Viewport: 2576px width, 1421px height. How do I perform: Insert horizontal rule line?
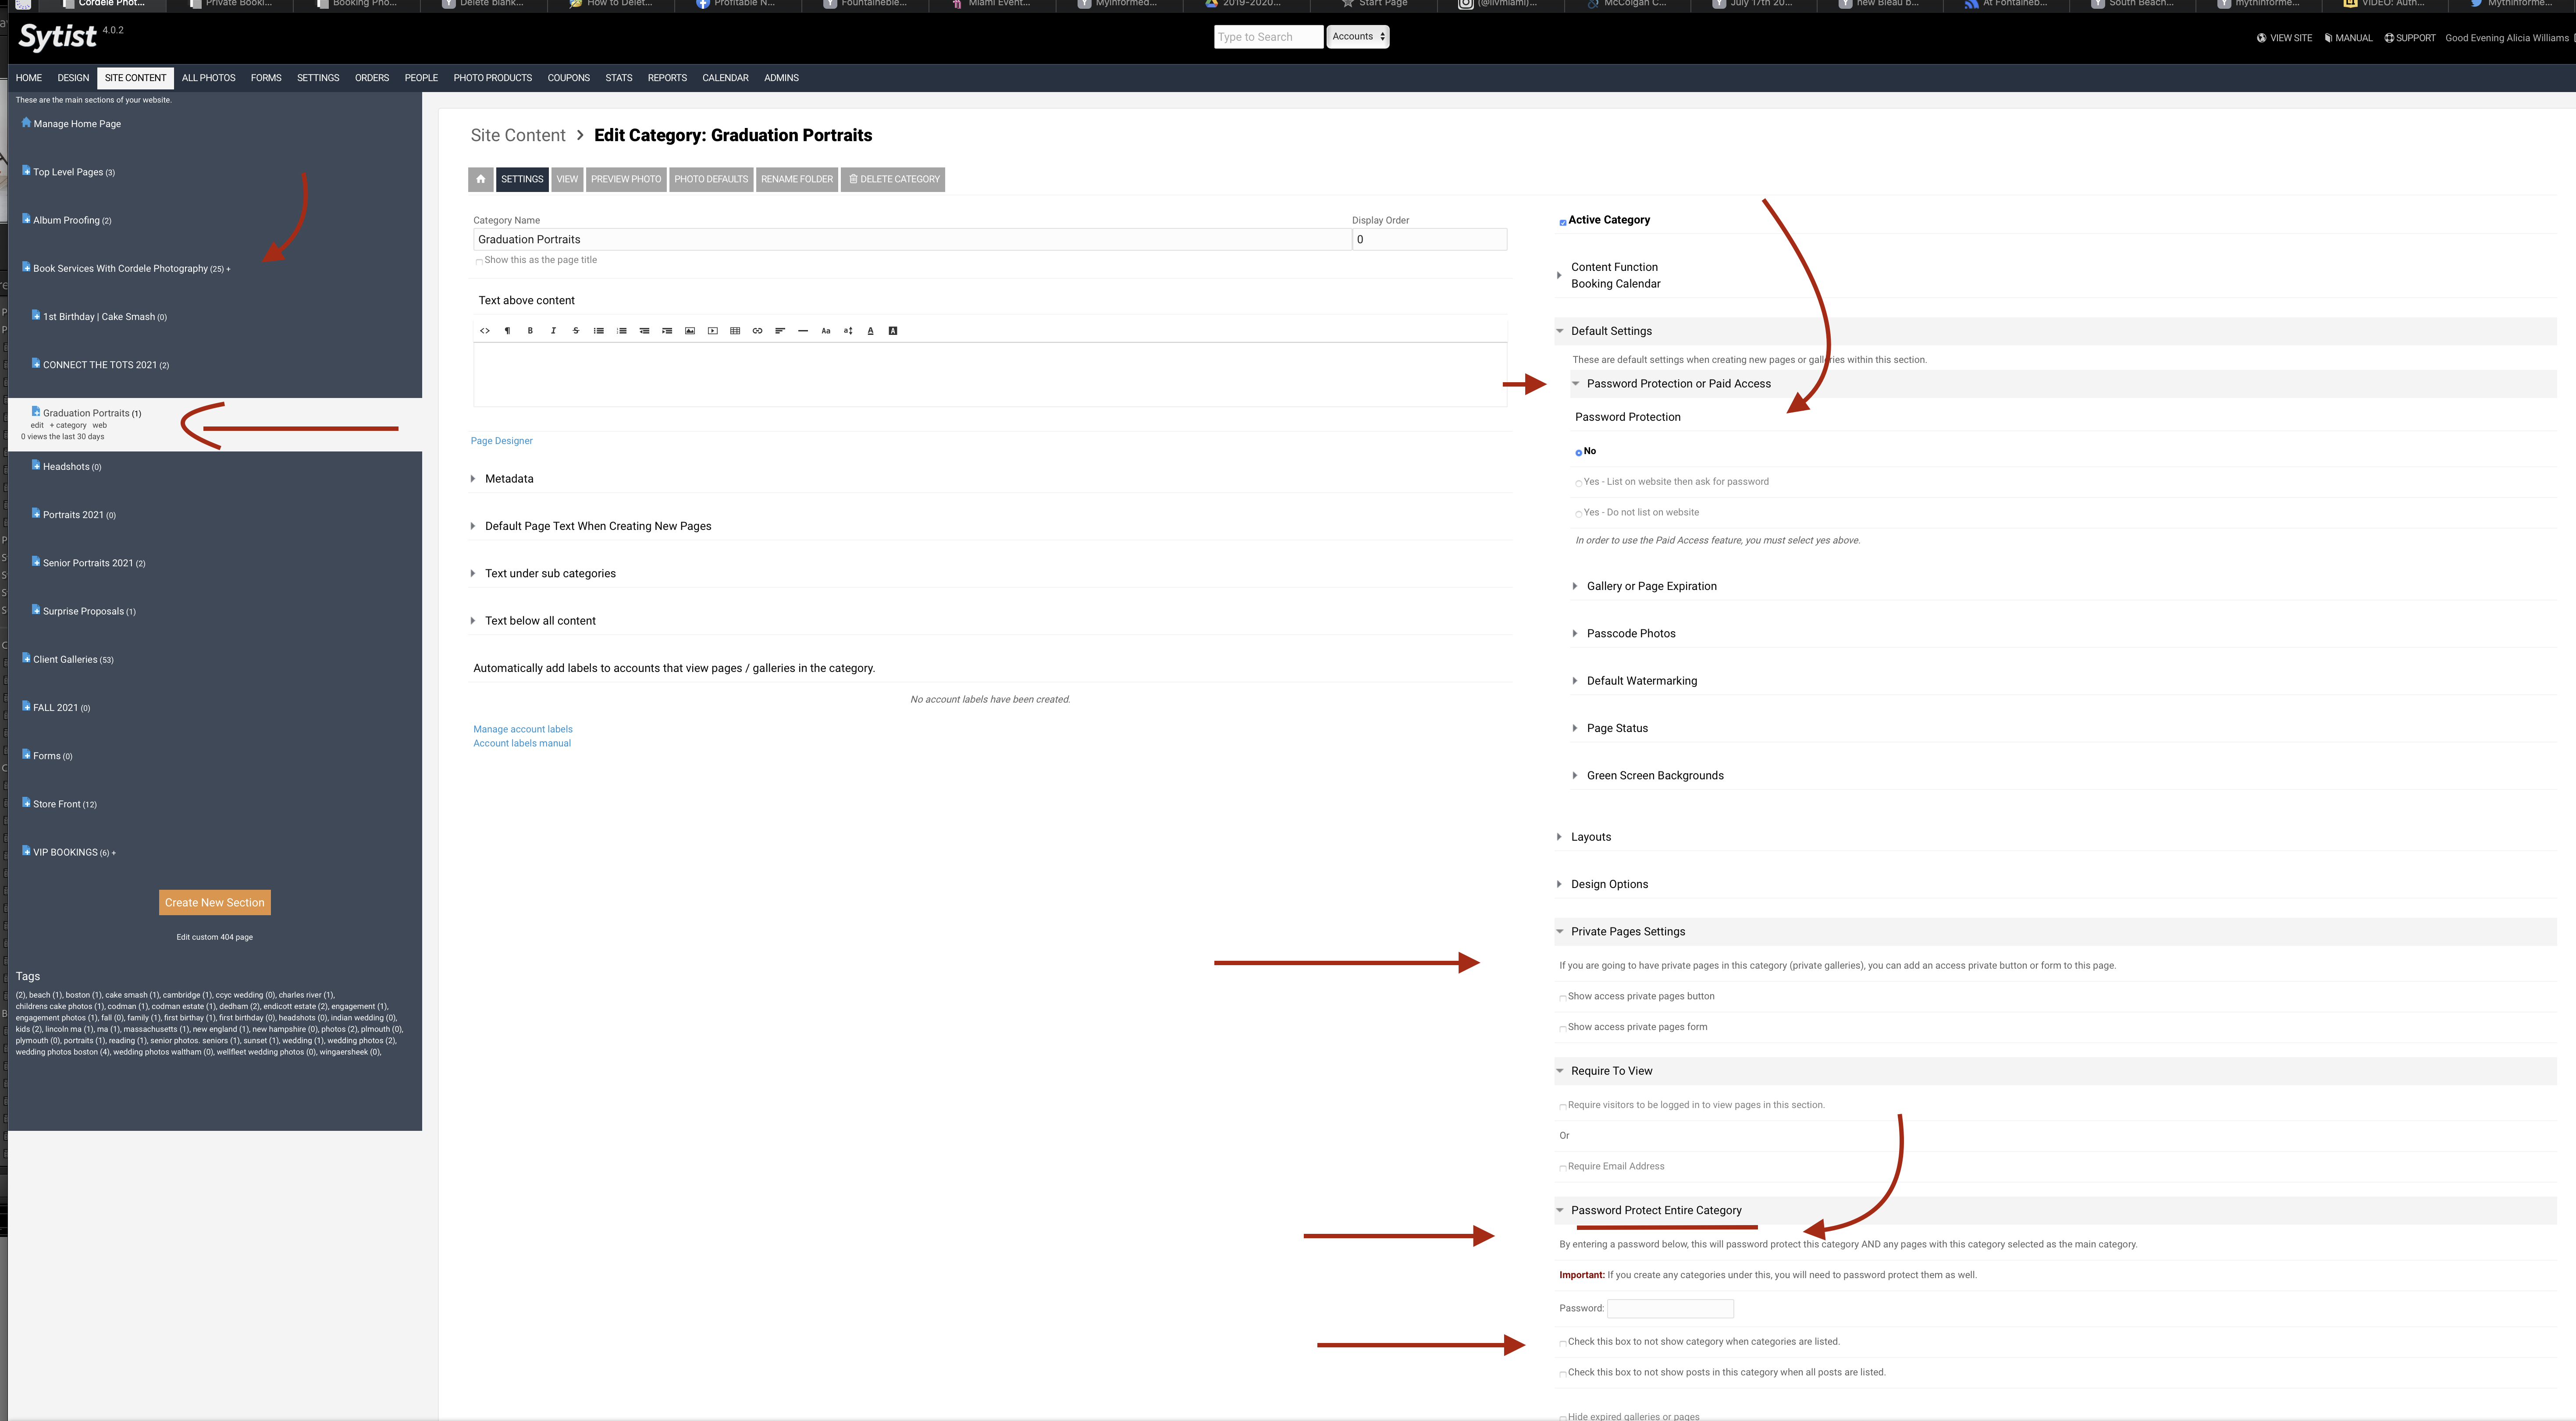[803, 331]
